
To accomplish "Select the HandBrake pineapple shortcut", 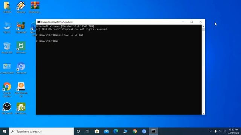I will click(21, 27).
